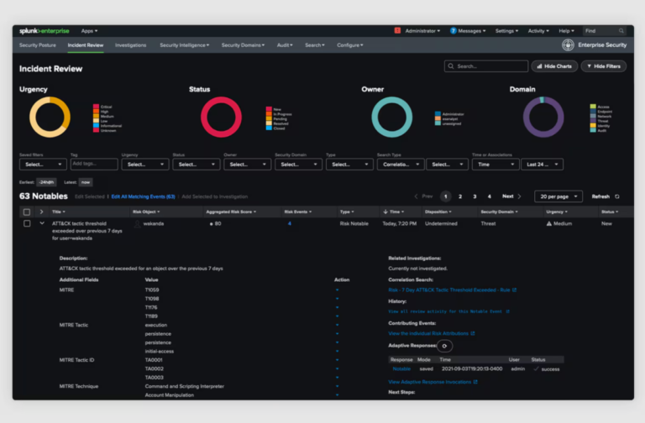645x423 pixels.
Task: Click the New status legend swatch
Action: point(269,109)
